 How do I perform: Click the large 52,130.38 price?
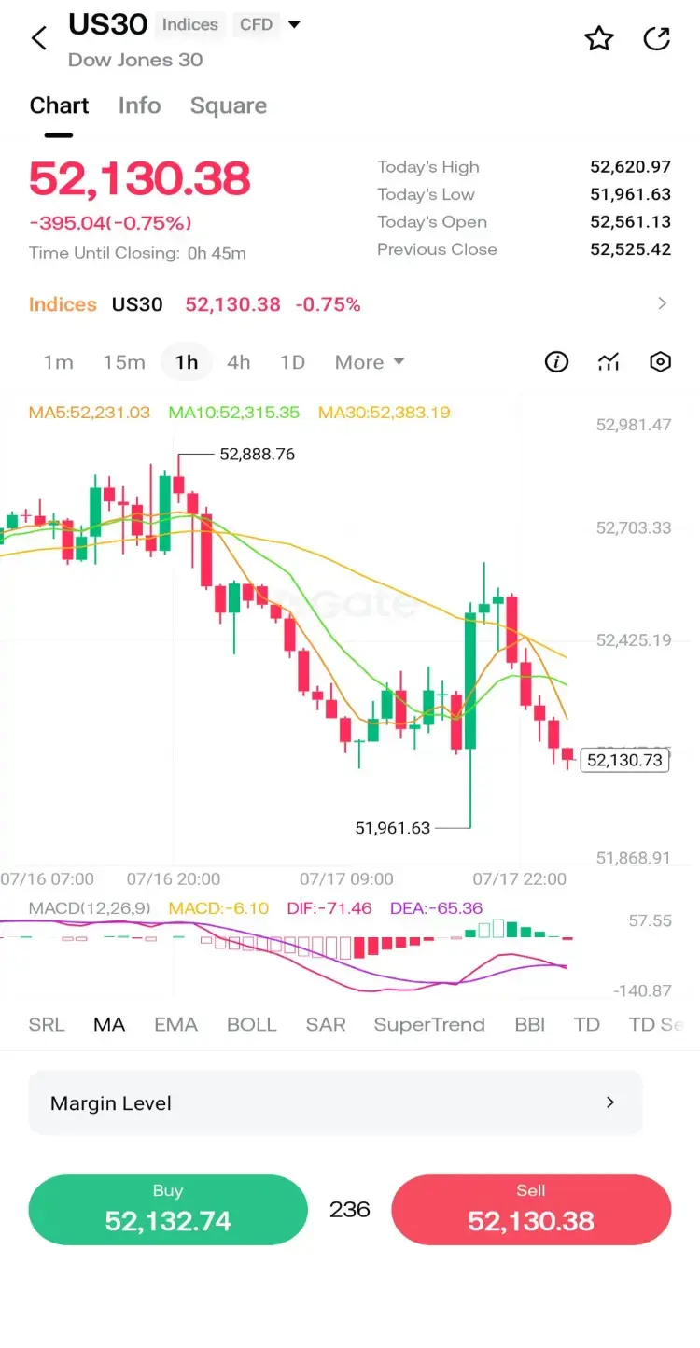click(140, 178)
